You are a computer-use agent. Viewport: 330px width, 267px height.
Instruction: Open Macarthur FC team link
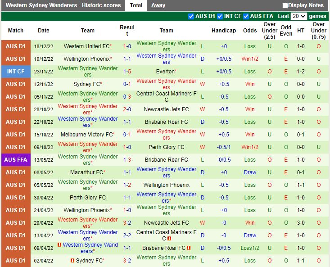click(x=86, y=172)
